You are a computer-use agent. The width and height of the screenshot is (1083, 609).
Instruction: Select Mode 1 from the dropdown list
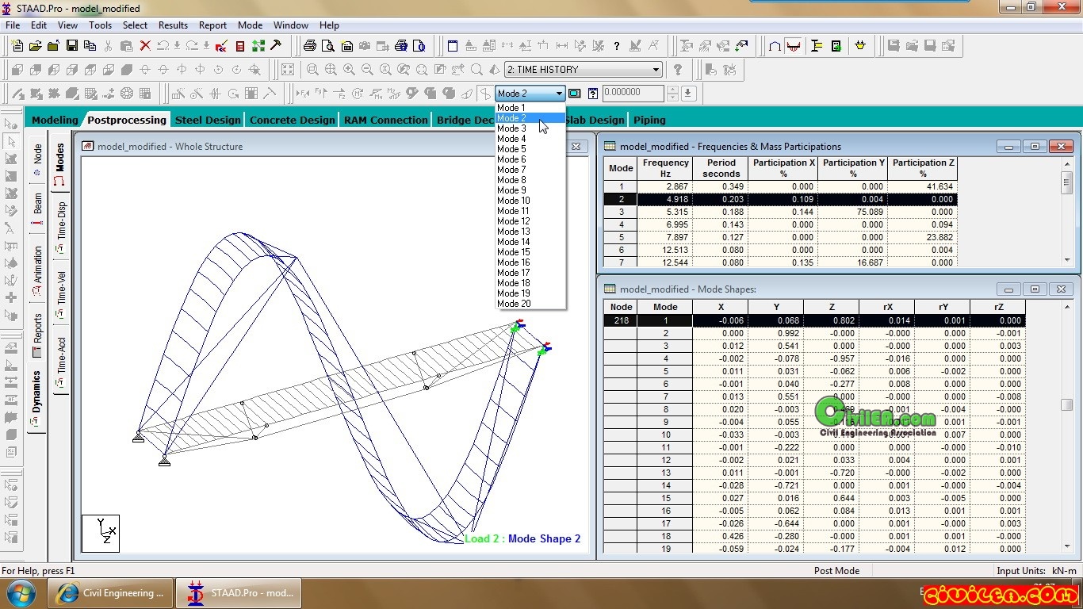coord(530,108)
